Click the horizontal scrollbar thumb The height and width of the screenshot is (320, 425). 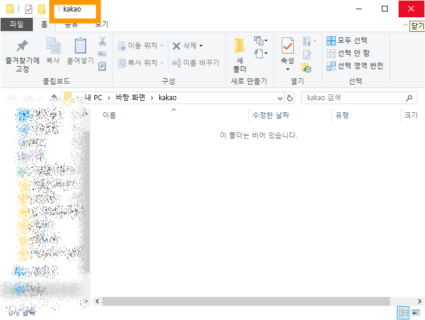coord(246,301)
